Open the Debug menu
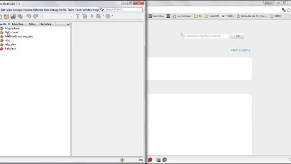This screenshot has height=164, width=291. point(54,10)
